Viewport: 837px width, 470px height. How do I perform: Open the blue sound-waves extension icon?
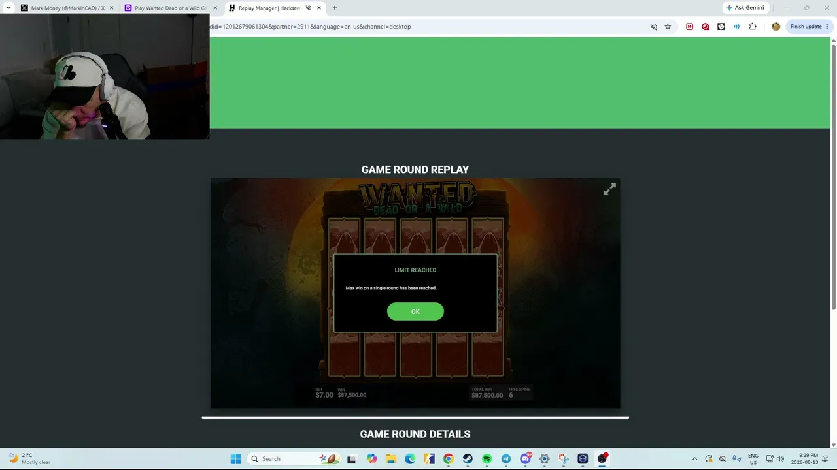(x=736, y=27)
